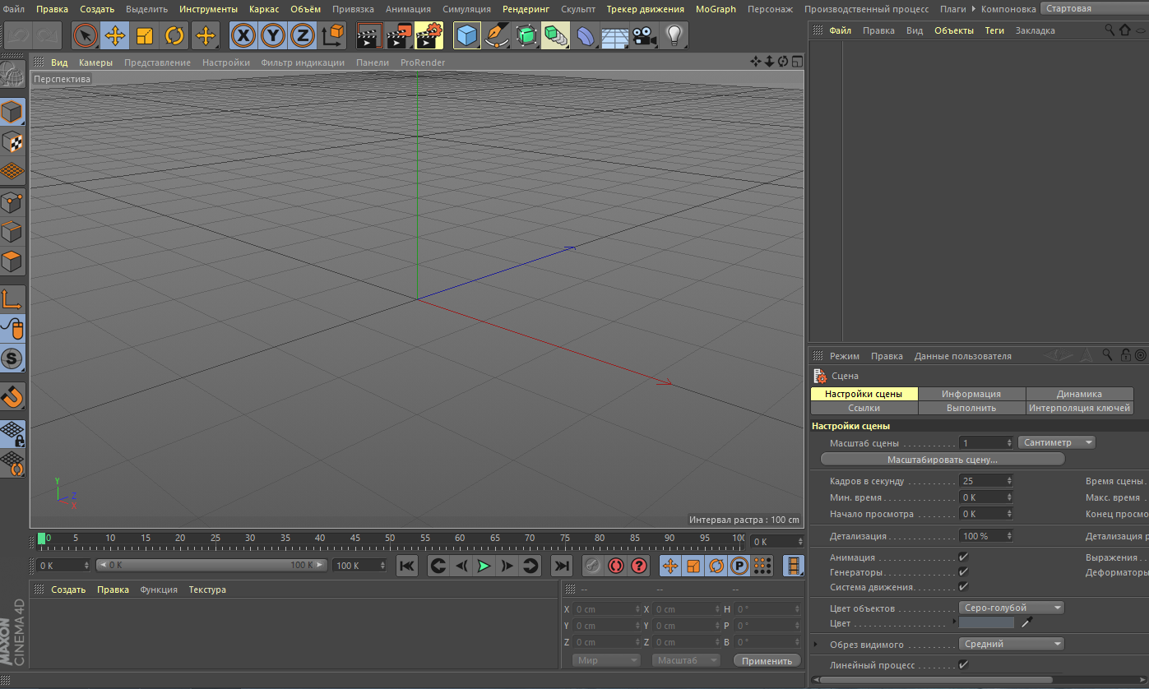Screen dimensions: 1149x689
Task: Open the Создать menu in material manager
Action: (68, 590)
